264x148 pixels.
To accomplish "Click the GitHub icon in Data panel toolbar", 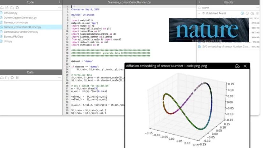I will [x=12, y=78].
